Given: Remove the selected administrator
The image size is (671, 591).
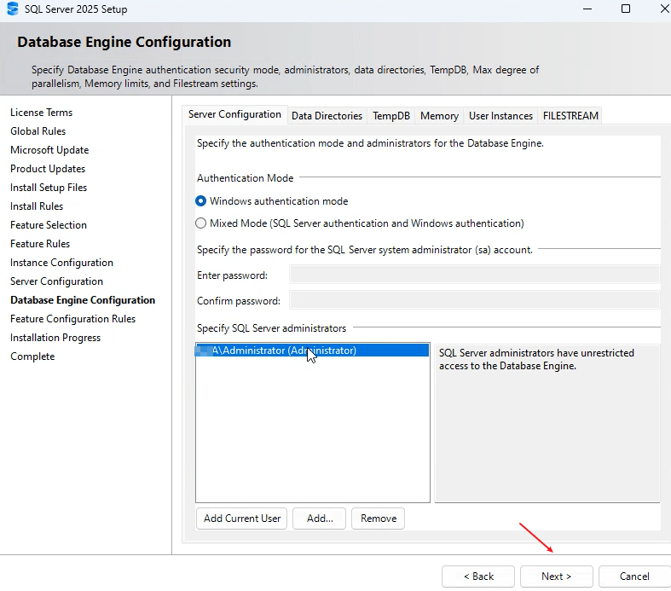Looking at the screenshot, I should [x=379, y=519].
